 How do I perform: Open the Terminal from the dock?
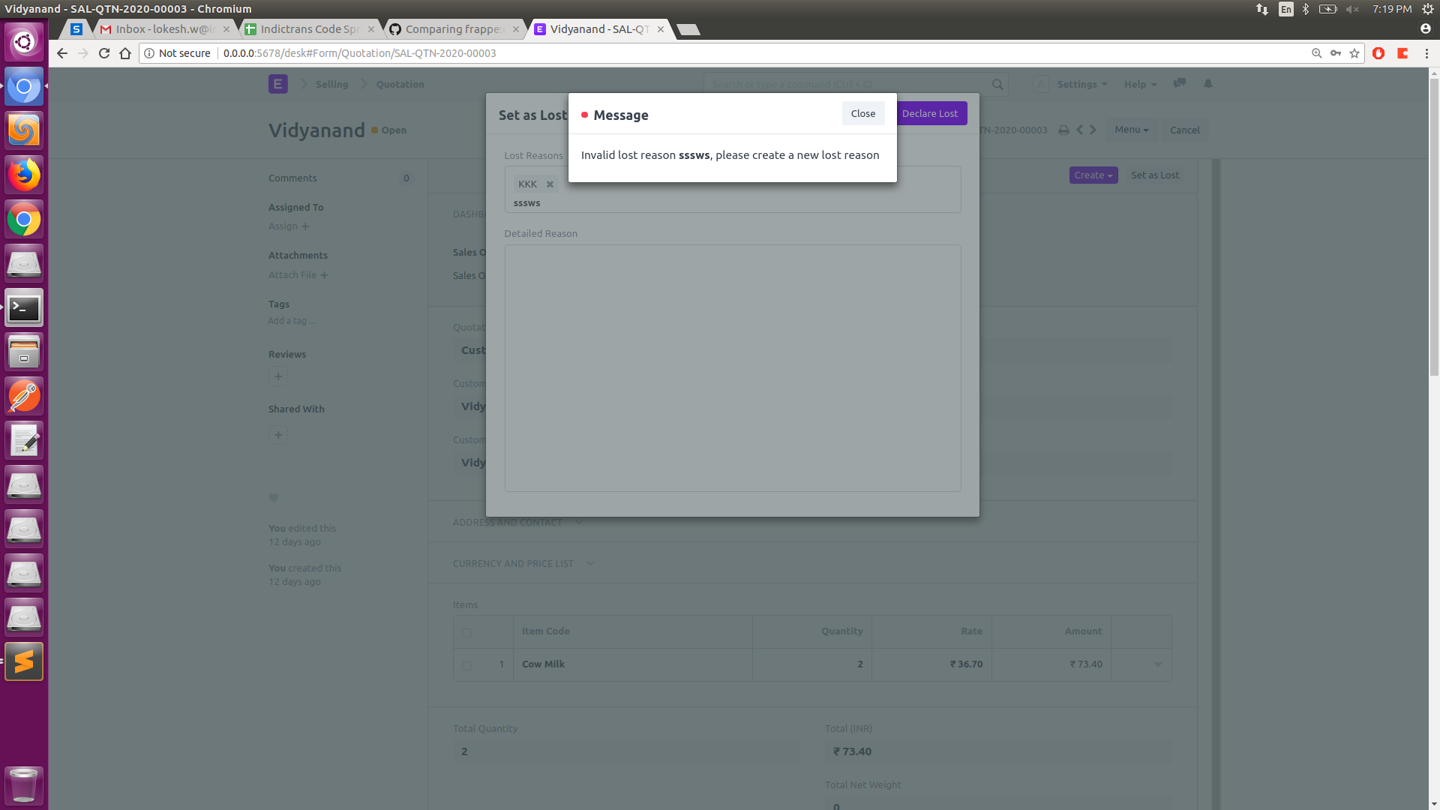(x=24, y=308)
